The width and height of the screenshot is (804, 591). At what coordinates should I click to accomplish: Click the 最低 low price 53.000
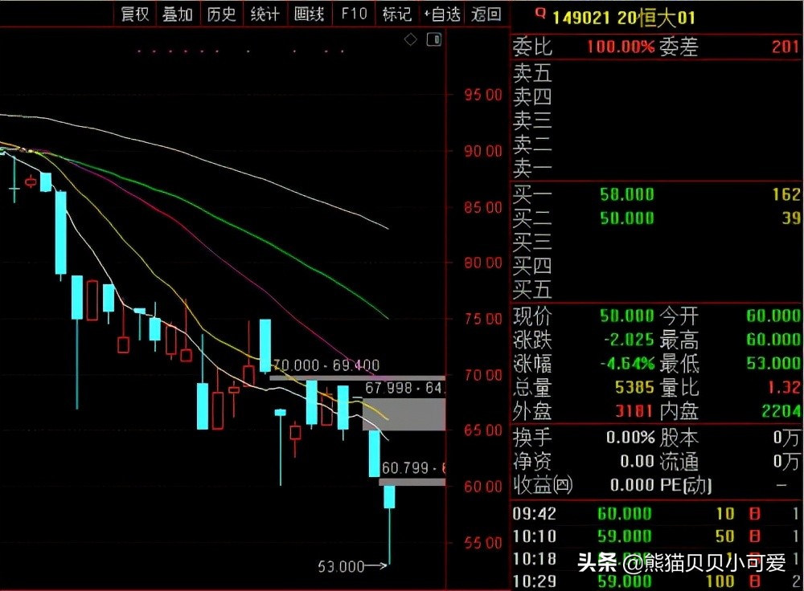click(x=773, y=364)
